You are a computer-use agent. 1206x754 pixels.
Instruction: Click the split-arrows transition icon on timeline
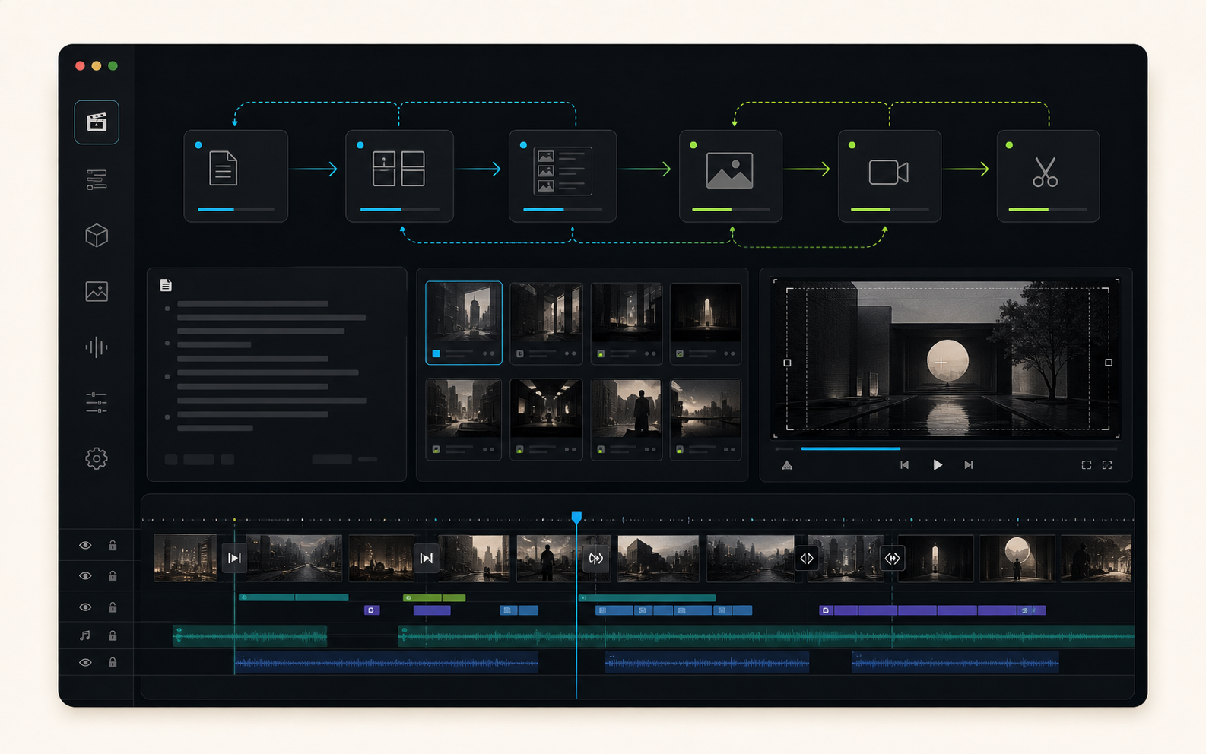(x=893, y=559)
